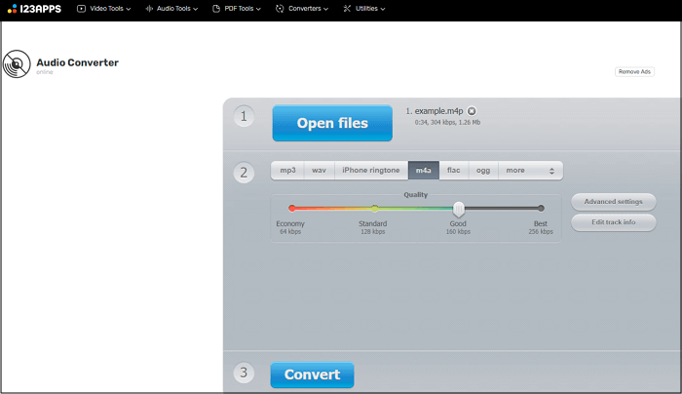Viewport: 682px width, 394px height.
Task: Start conversion with the Convert button
Action: point(313,374)
